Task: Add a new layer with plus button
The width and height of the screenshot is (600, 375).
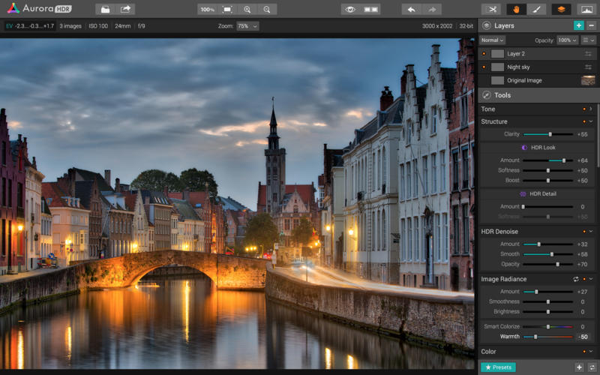Action: pos(578,25)
